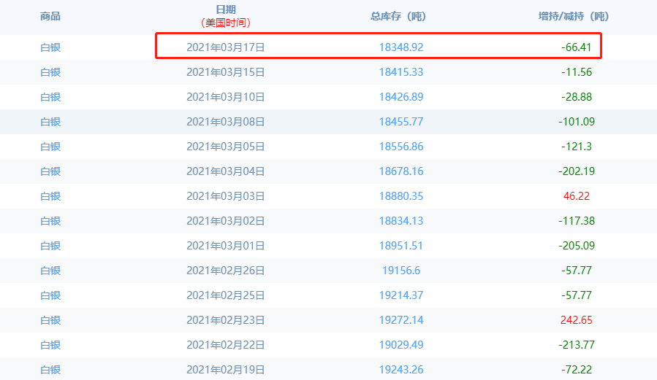Click the 白银 link in the 2021年03月17日 row
The height and width of the screenshot is (380, 657).
[x=50, y=47]
